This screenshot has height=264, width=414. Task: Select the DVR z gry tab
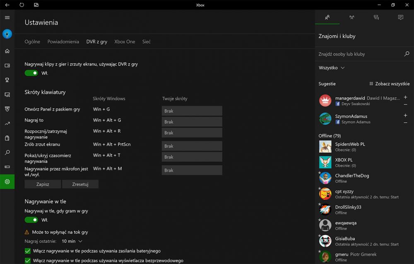(96, 42)
